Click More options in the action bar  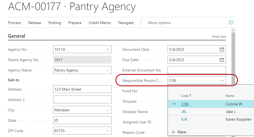pyautogui.click(x=159, y=23)
